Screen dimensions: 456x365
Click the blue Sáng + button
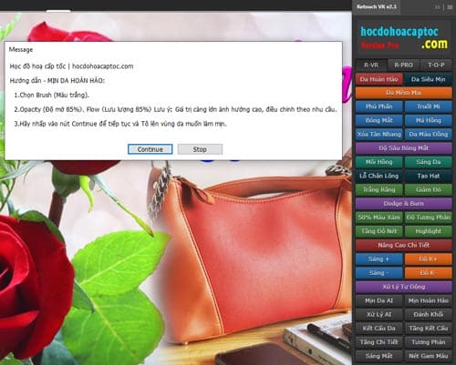[x=379, y=259]
